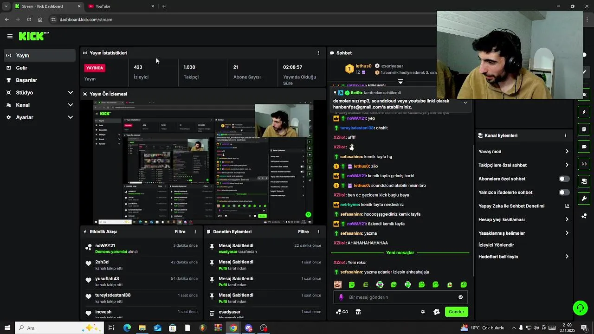Viewport: 594px width, 334px height.
Task: Open Hedefleri belirleyin arrow
Action: click(x=567, y=257)
